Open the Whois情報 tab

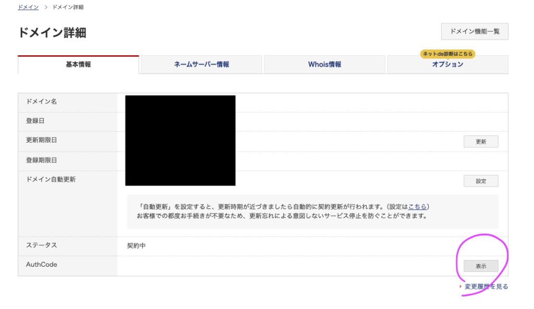pos(324,64)
